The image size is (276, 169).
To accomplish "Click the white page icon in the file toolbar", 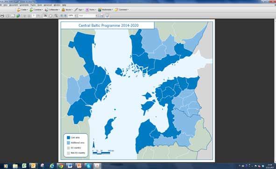I will (13, 16).
